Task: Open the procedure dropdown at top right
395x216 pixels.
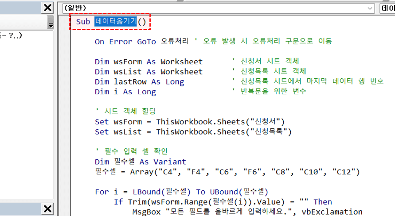Action: pos(387,8)
